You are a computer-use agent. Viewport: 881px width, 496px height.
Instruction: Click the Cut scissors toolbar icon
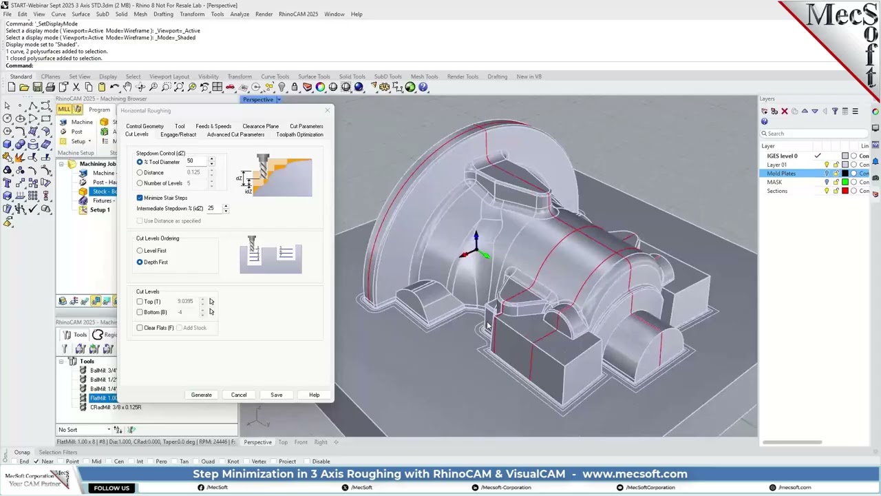pos(76,87)
